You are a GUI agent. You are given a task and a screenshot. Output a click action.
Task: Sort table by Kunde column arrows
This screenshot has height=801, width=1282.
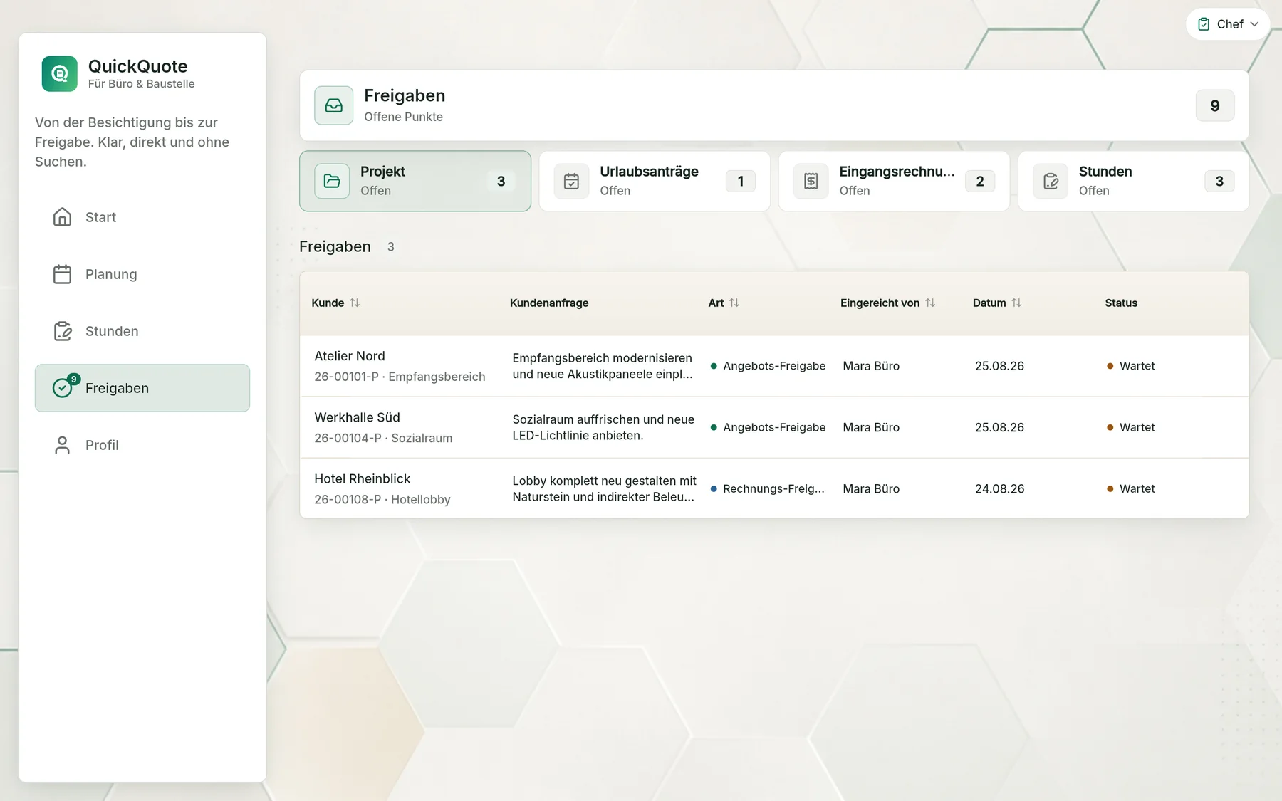[355, 303]
